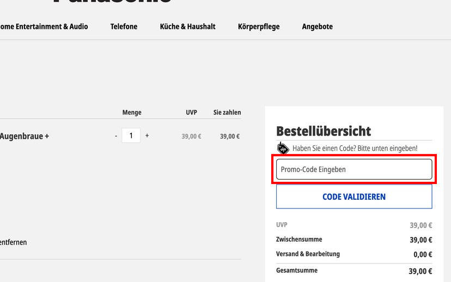
Task: Click the Zwischensumme label
Action: [x=299, y=239]
